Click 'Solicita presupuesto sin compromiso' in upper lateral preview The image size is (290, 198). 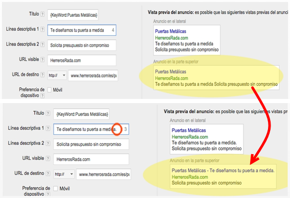click(x=187, y=49)
